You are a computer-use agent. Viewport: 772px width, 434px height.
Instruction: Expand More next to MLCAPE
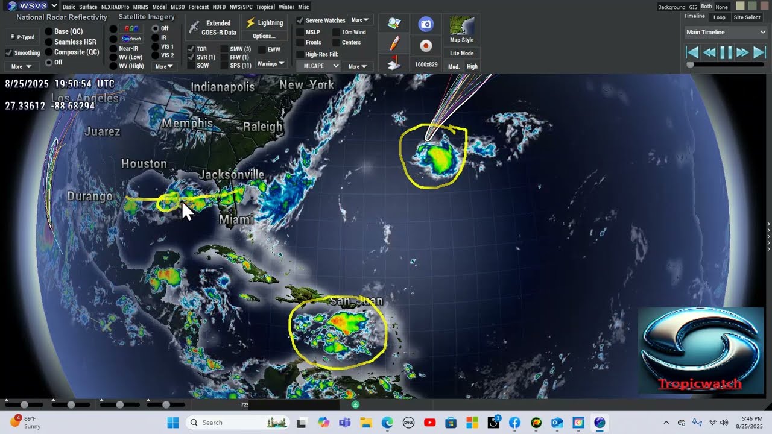point(357,66)
